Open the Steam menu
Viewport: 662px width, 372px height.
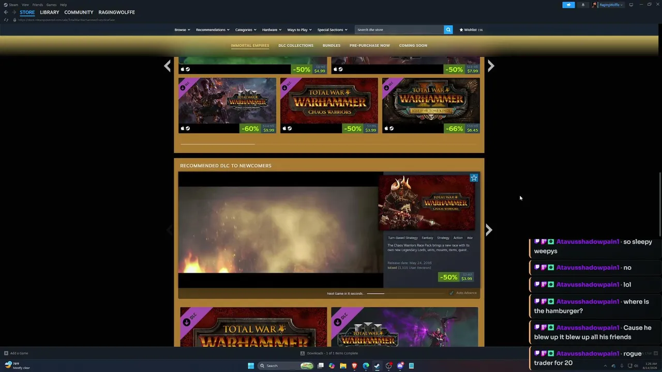coord(13,5)
